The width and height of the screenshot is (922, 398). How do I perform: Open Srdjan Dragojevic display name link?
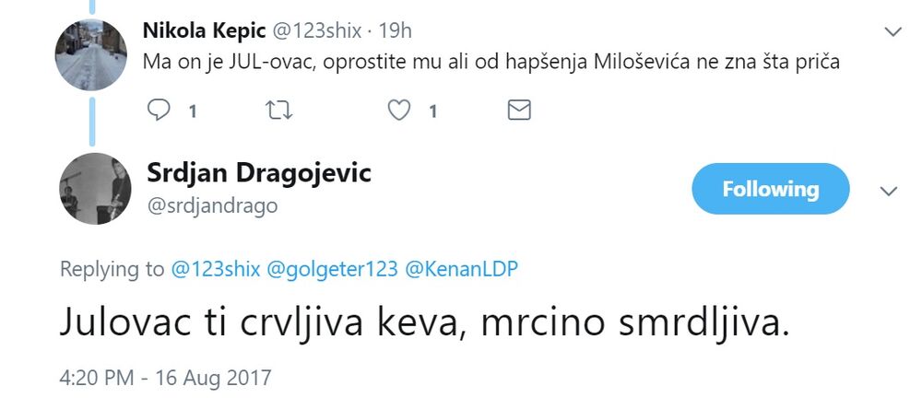point(259,172)
